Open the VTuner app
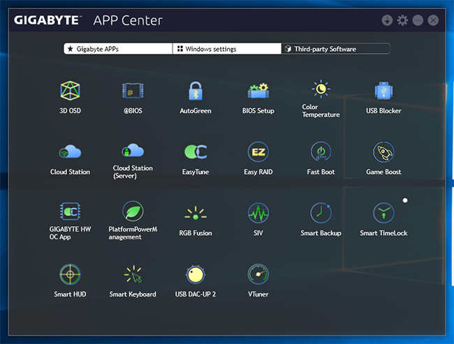The width and height of the screenshot is (454, 344). 258,274
